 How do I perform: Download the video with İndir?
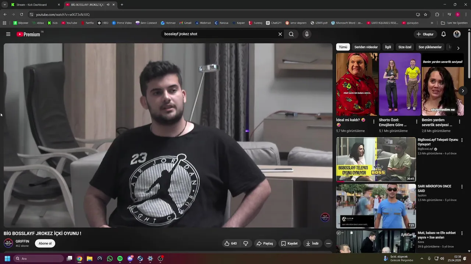click(x=312, y=243)
